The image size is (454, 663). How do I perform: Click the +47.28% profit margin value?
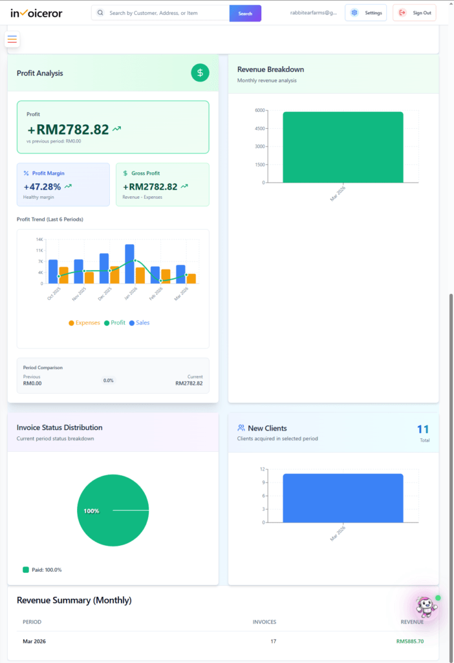[x=42, y=186]
